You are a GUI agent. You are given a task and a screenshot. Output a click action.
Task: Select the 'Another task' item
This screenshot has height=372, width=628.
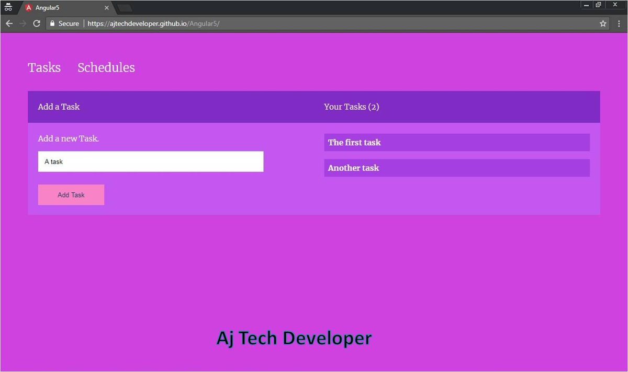(x=457, y=168)
